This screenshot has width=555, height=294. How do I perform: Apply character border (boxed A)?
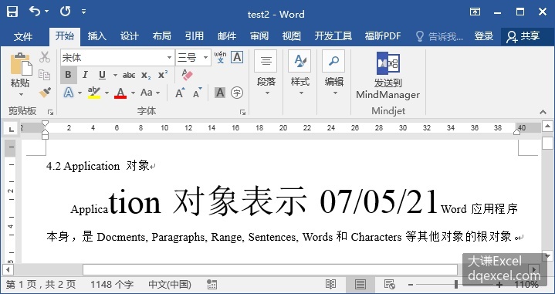click(237, 57)
